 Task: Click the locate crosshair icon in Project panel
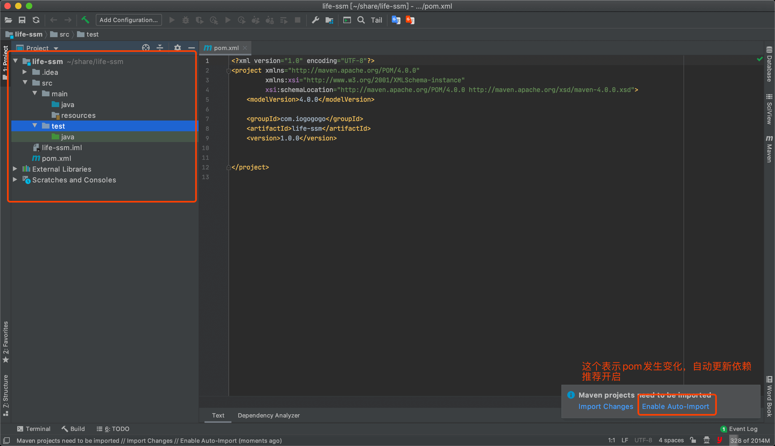click(x=146, y=48)
